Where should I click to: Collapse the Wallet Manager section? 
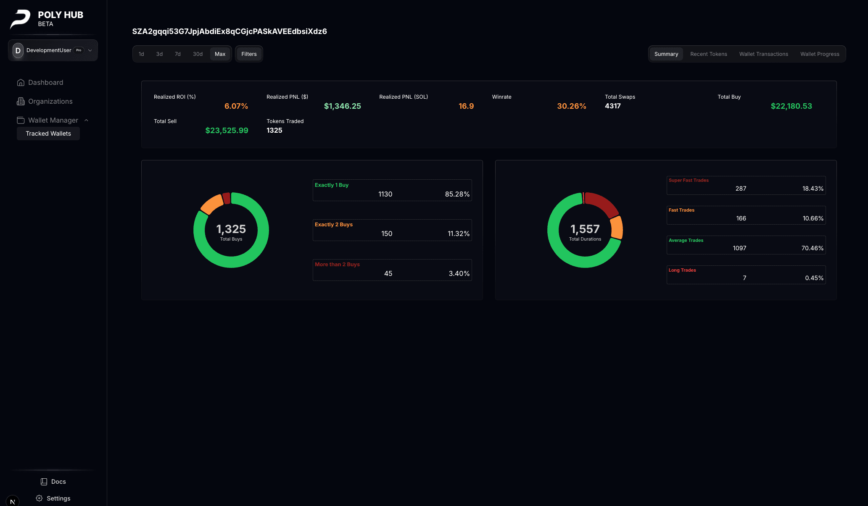click(86, 120)
